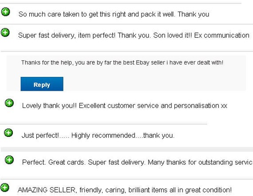Select the positive feedback icon next to "AMAZING SELLER"
Viewport: 253px width, 196px height.
(x=5, y=188)
